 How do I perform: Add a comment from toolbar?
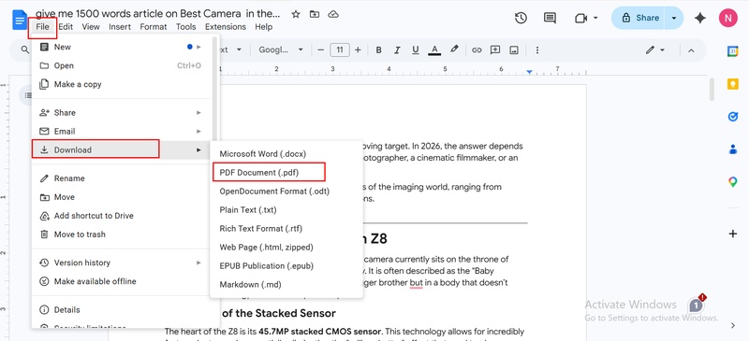point(495,50)
